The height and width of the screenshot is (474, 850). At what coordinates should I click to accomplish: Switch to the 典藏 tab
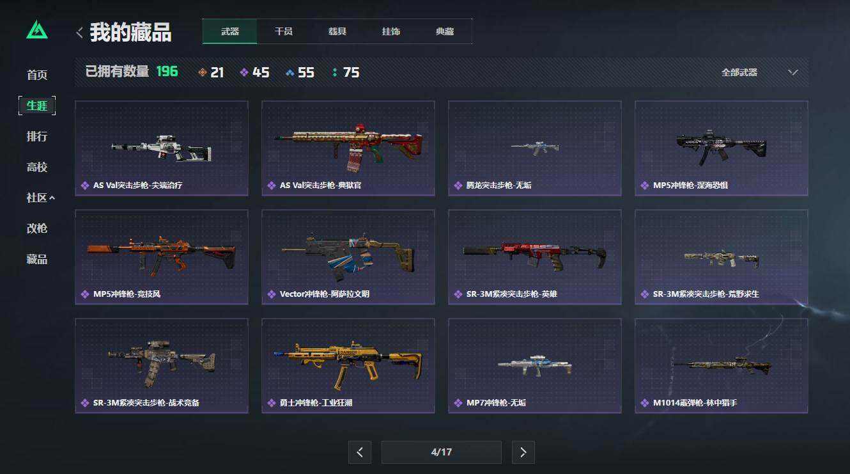tap(445, 31)
